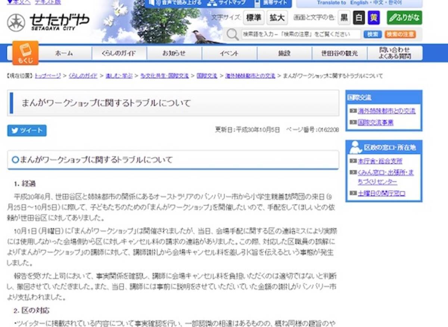This screenshot has height=327, width=448.
Task: Click the magnifying glass search icon
Action: pyautogui.click(x=233, y=34)
